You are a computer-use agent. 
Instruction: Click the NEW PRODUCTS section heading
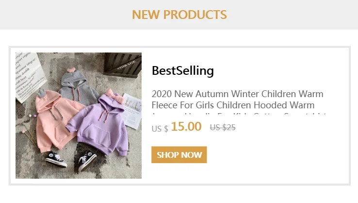(179, 15)
